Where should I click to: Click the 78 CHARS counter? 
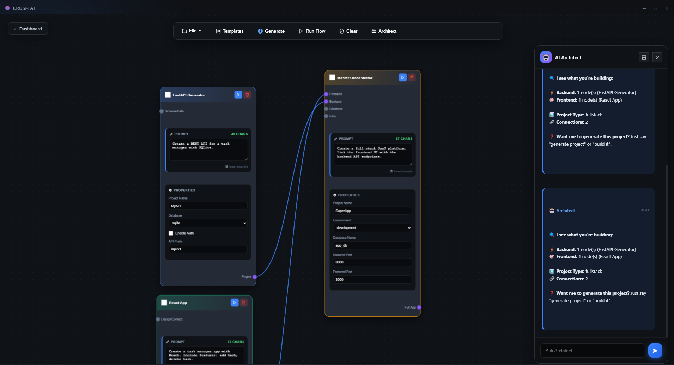click(236, 342)
